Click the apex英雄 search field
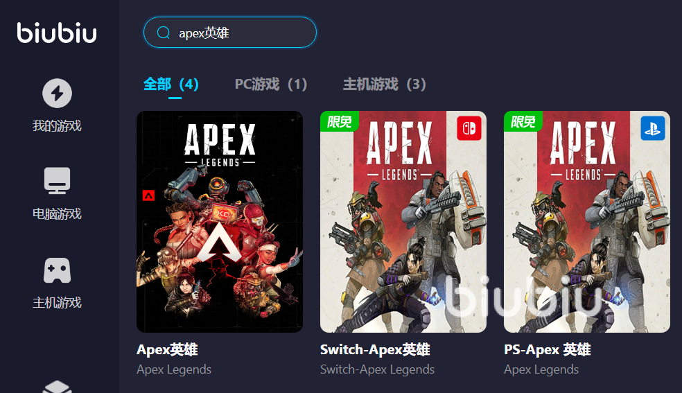The width and height of the screenshot is (682, 393). coord(230,33)
